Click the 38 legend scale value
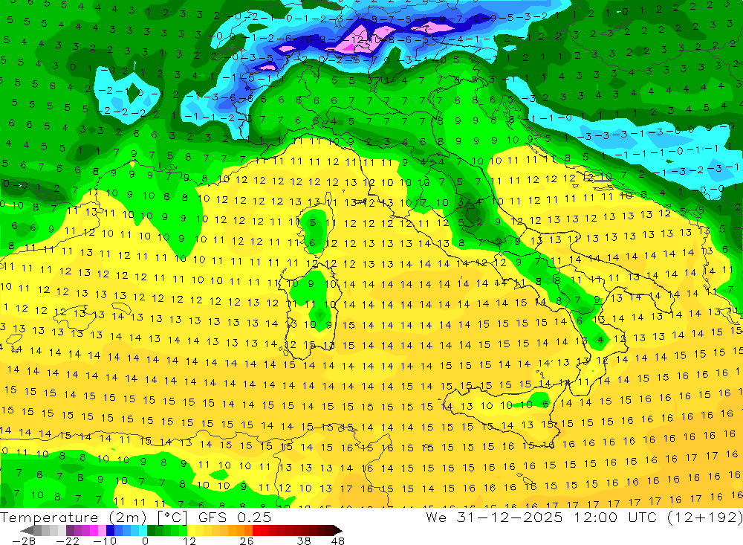743x545 pixels. [304, 541]
